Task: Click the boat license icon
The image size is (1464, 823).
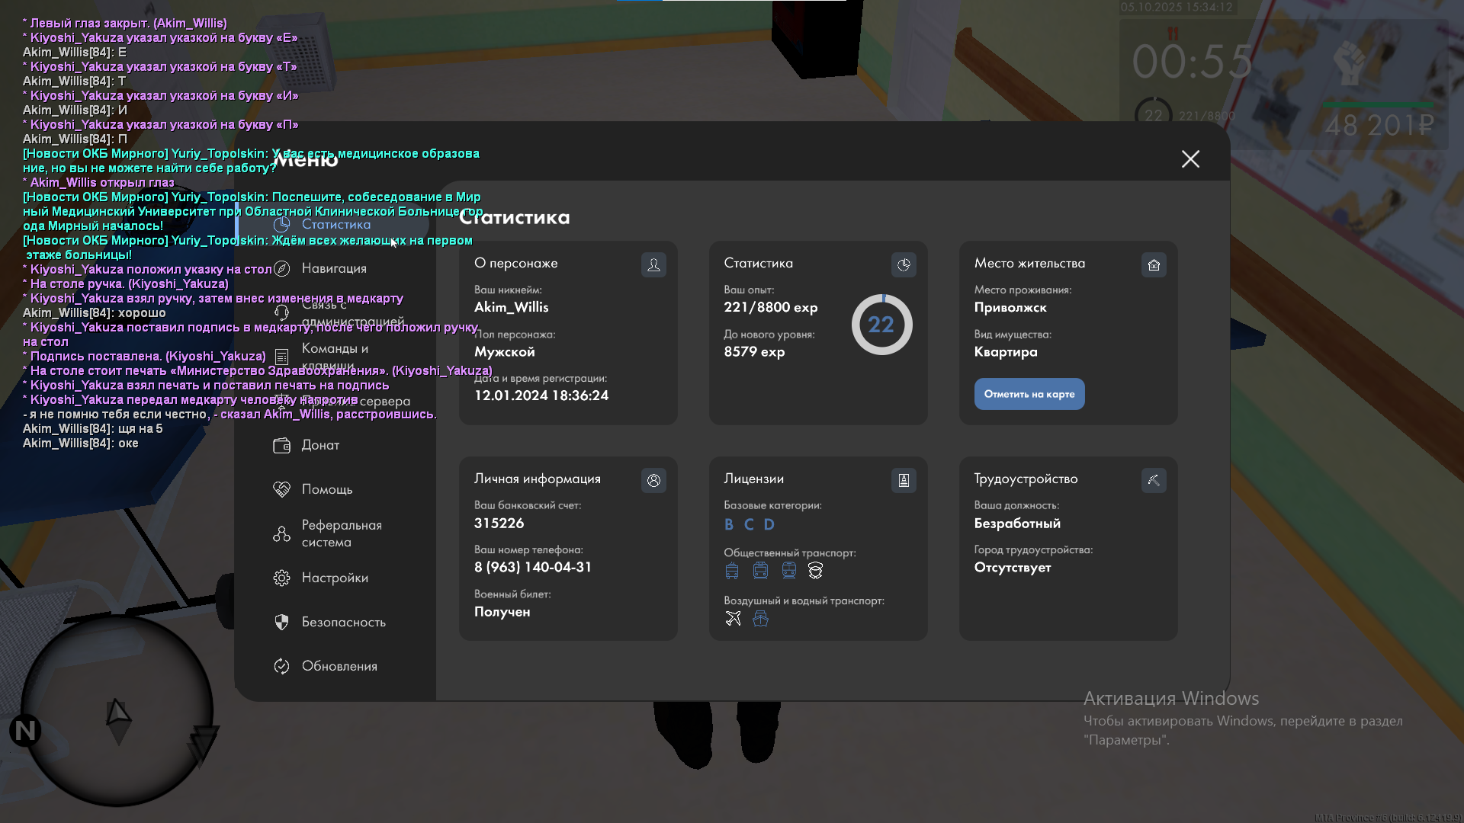Action: [760, 619]
